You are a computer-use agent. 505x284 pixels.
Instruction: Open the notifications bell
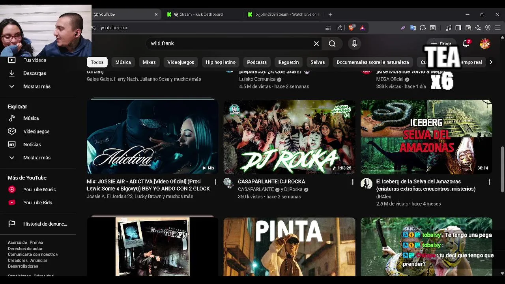tap(466, 44)
